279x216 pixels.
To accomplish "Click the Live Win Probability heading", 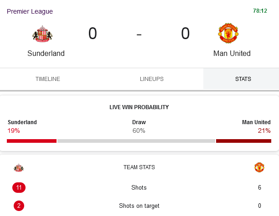I will [139, 107].
